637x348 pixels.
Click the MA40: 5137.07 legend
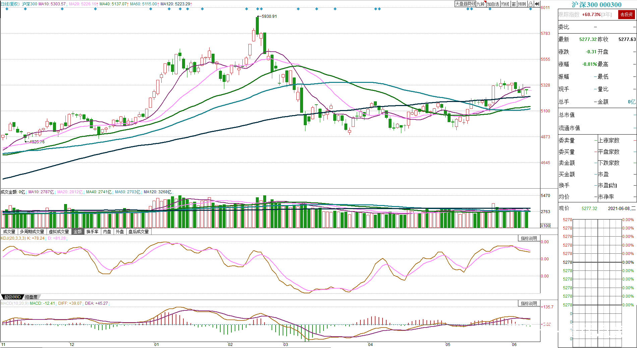pos(114,4)
